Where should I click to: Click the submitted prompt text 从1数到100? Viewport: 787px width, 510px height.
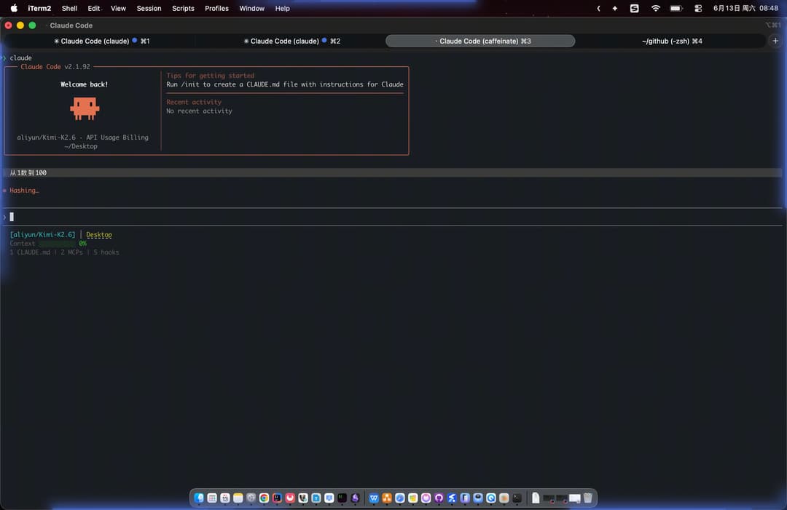(x=28, y=172)
